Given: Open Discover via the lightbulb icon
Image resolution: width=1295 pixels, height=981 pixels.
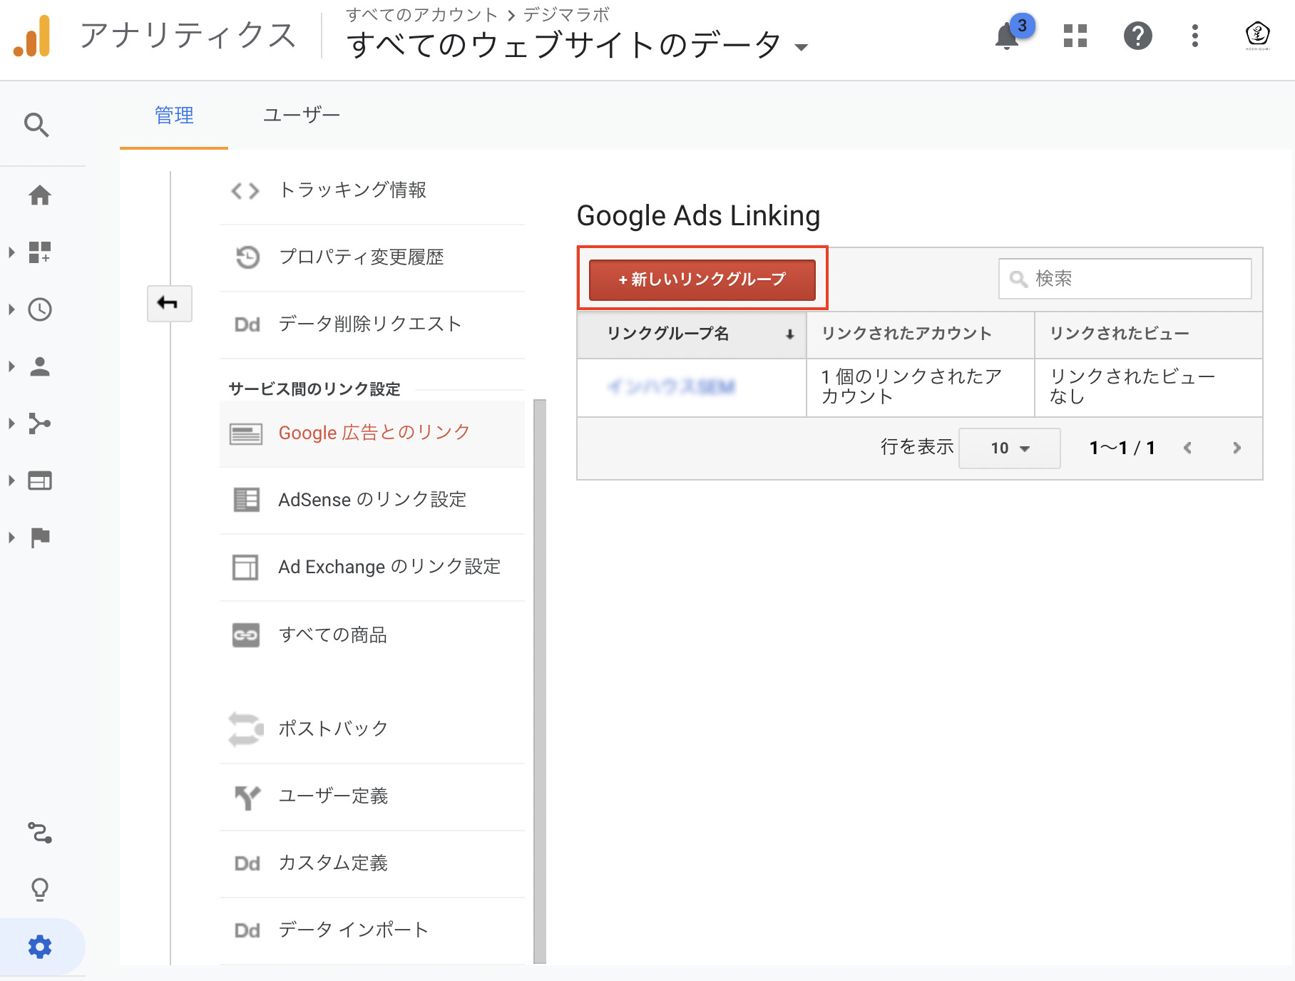Looking at the screenshot, I should [x=40, y=889].
